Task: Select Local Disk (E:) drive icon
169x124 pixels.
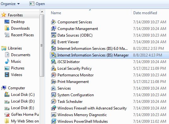Action: pos(7,108)
